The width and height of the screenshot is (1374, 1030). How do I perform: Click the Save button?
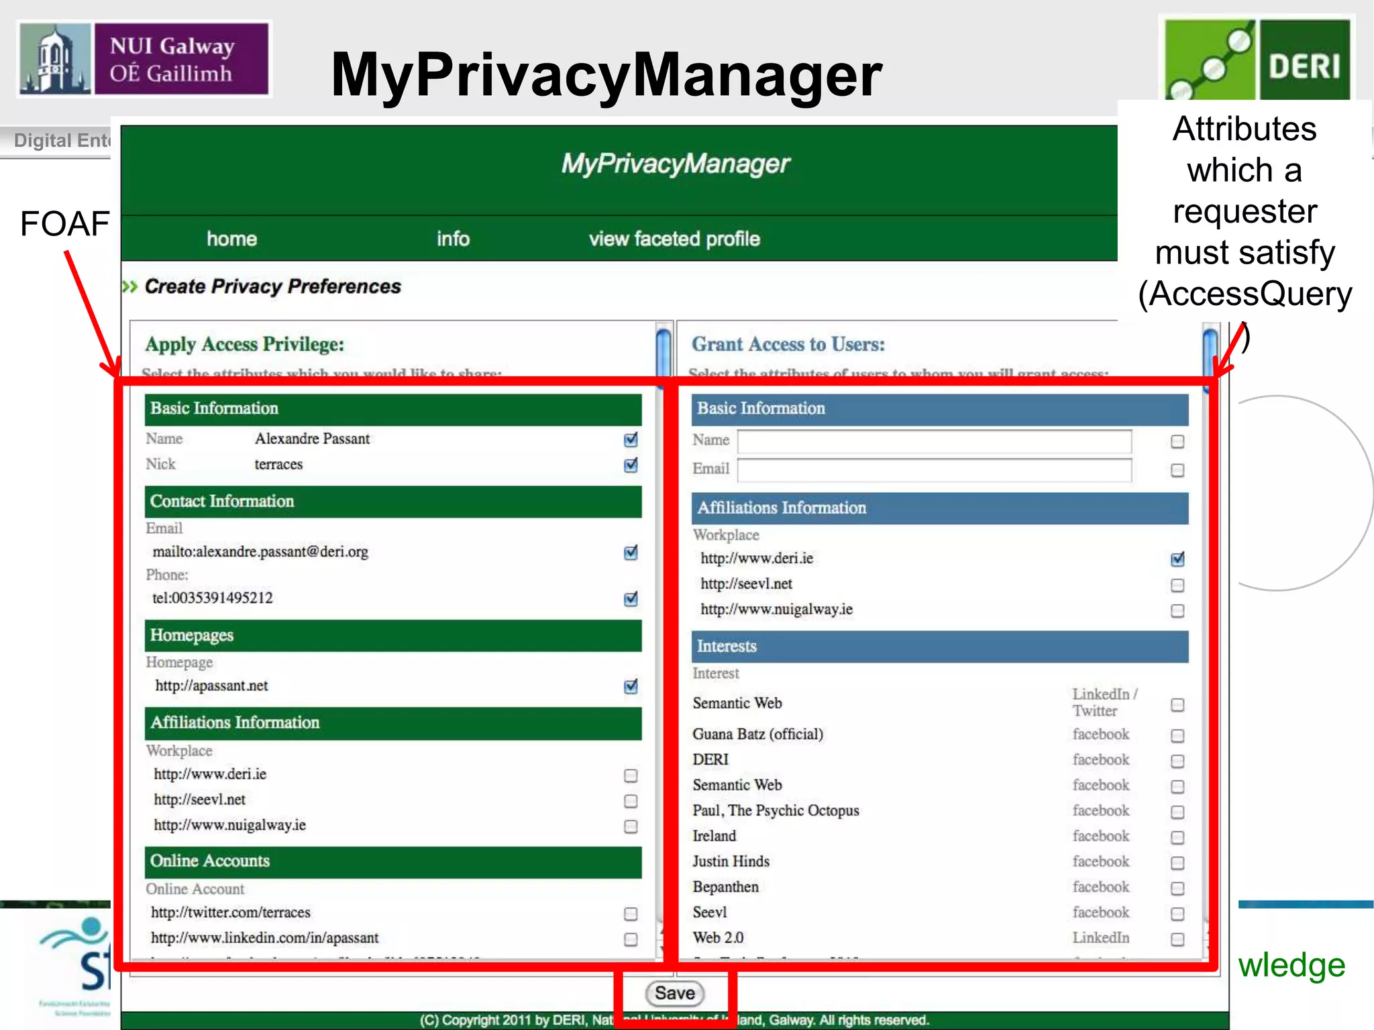click(x=674, y=993)
